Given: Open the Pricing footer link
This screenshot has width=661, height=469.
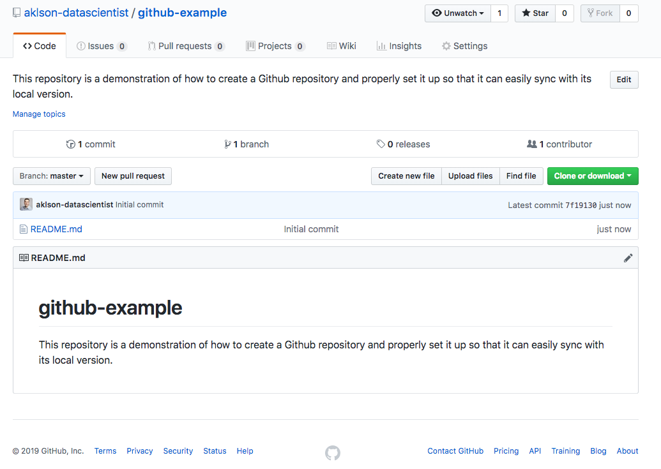Looking at the screenshot, I should [506, 451].
